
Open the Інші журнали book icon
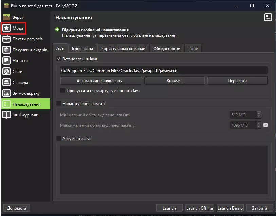click(7, 115)
